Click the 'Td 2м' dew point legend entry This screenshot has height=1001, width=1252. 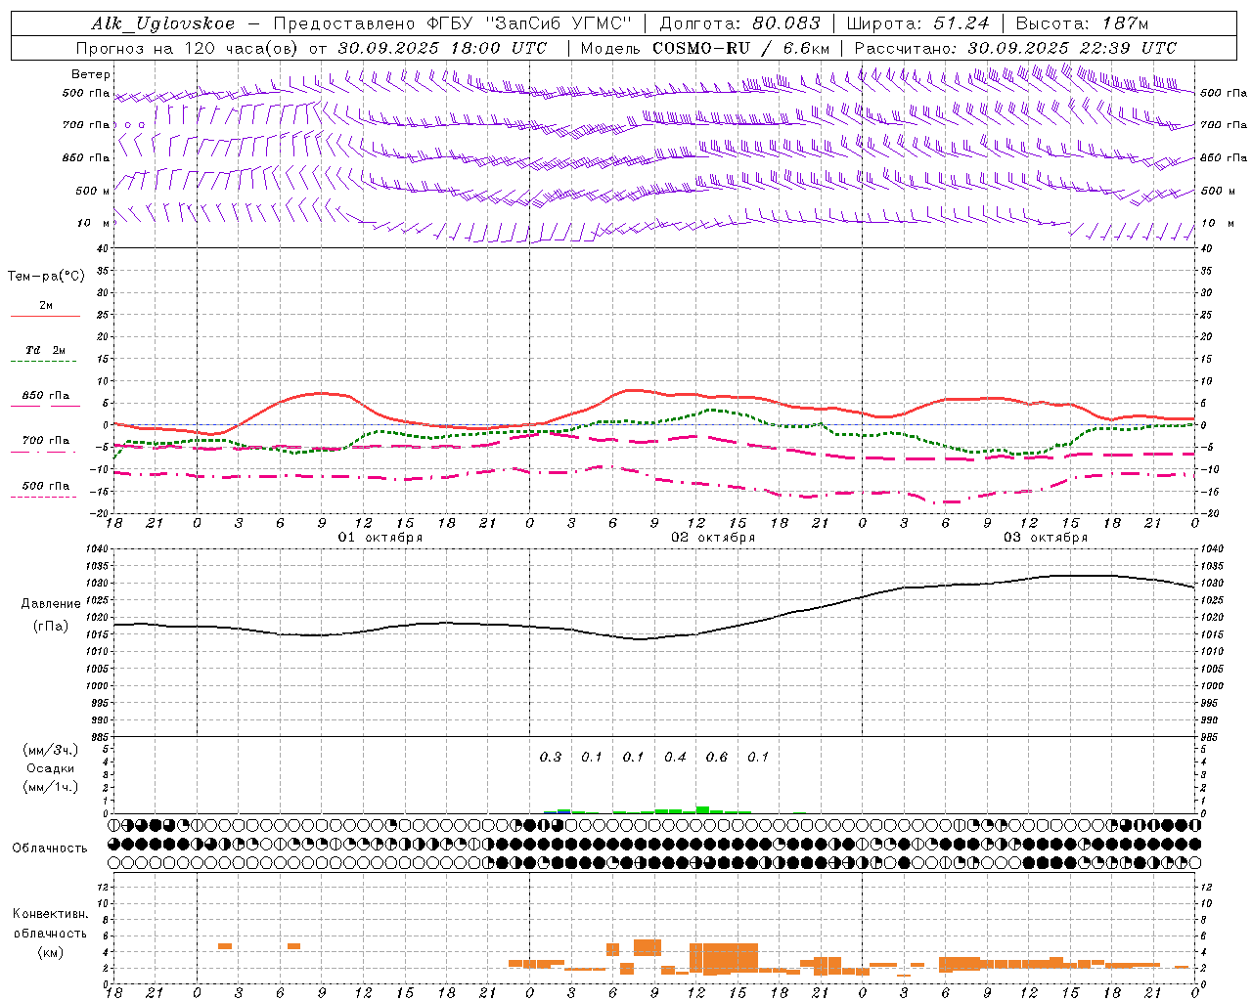pyautogui.click(x=46, y=350)
